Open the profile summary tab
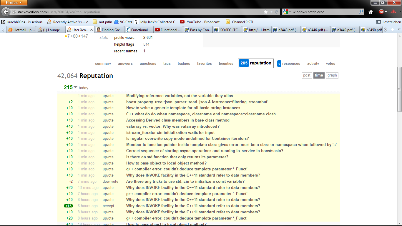This screenshot has width=402, height=226. pos(103,64)
